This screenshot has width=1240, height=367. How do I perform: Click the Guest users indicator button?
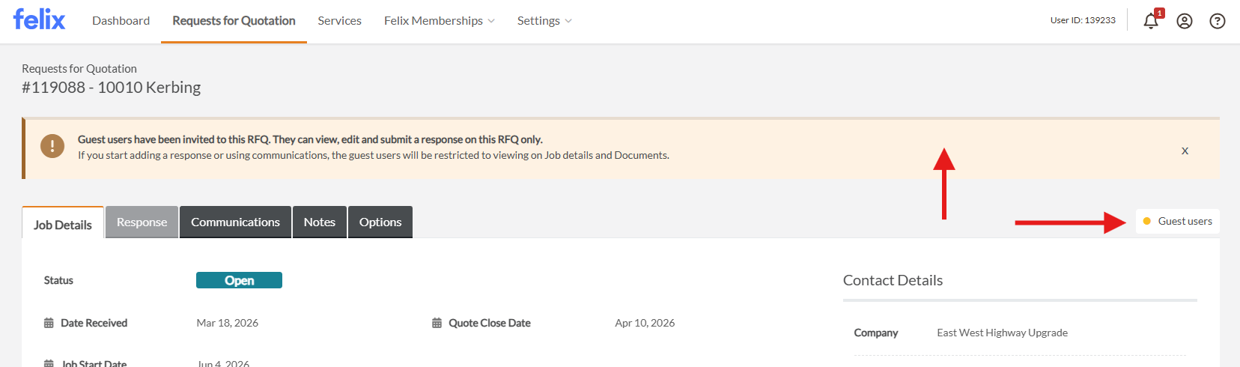click(x=1177, y=221)
